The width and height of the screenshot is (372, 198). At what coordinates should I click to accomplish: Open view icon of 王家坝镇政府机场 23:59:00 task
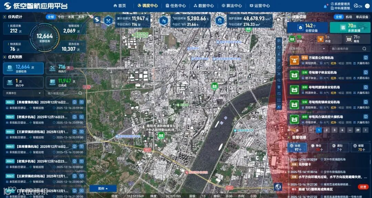(x=81, y=132)
